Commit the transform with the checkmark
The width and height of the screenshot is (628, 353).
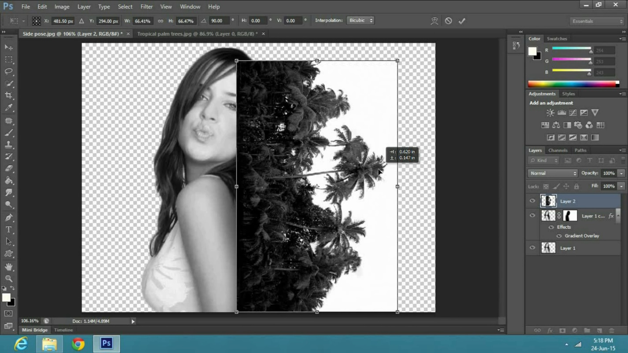[462, 21]
